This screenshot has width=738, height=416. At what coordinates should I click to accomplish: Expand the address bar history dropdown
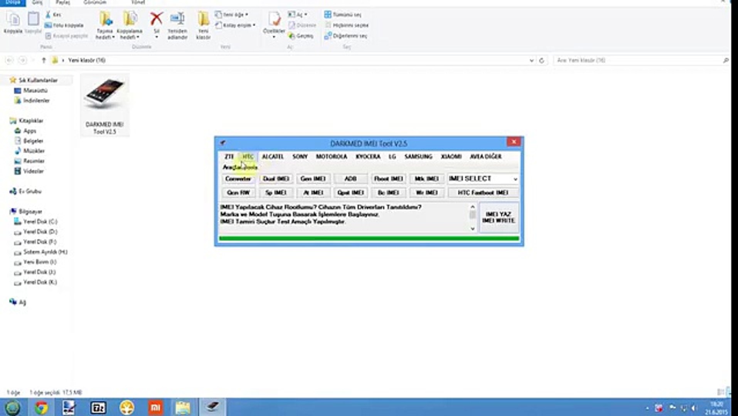[x=531, y=60]
